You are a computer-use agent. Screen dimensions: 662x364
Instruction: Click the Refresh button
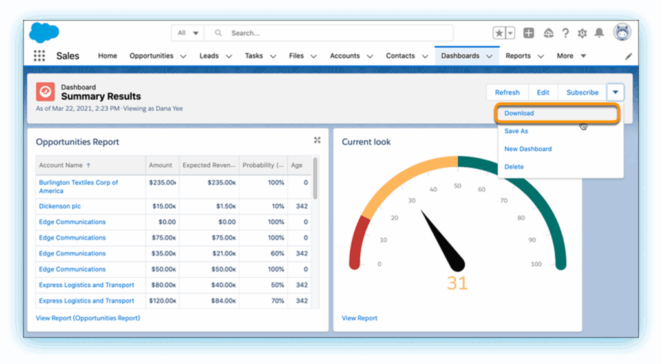[507, 92]
